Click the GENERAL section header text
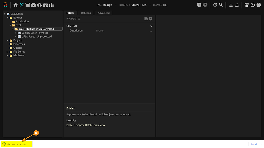The height and width of the screenshot is (148, 264). coord(72,26)
